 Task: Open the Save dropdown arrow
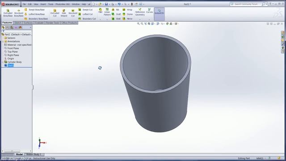tap(109, 4)
